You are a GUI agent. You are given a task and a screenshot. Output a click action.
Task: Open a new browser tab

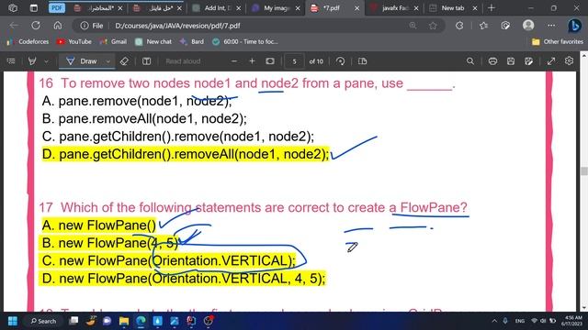point(492,8)
